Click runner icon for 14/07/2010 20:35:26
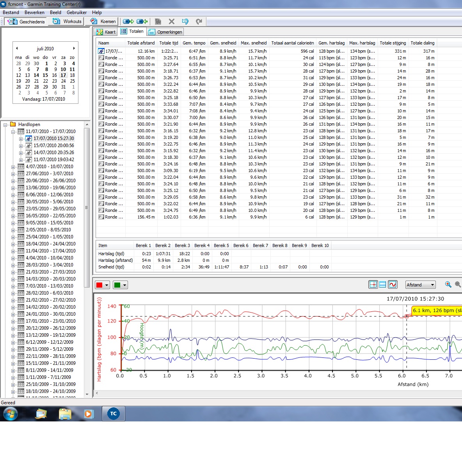Viewport: 462px width, 462px height. 28,153
